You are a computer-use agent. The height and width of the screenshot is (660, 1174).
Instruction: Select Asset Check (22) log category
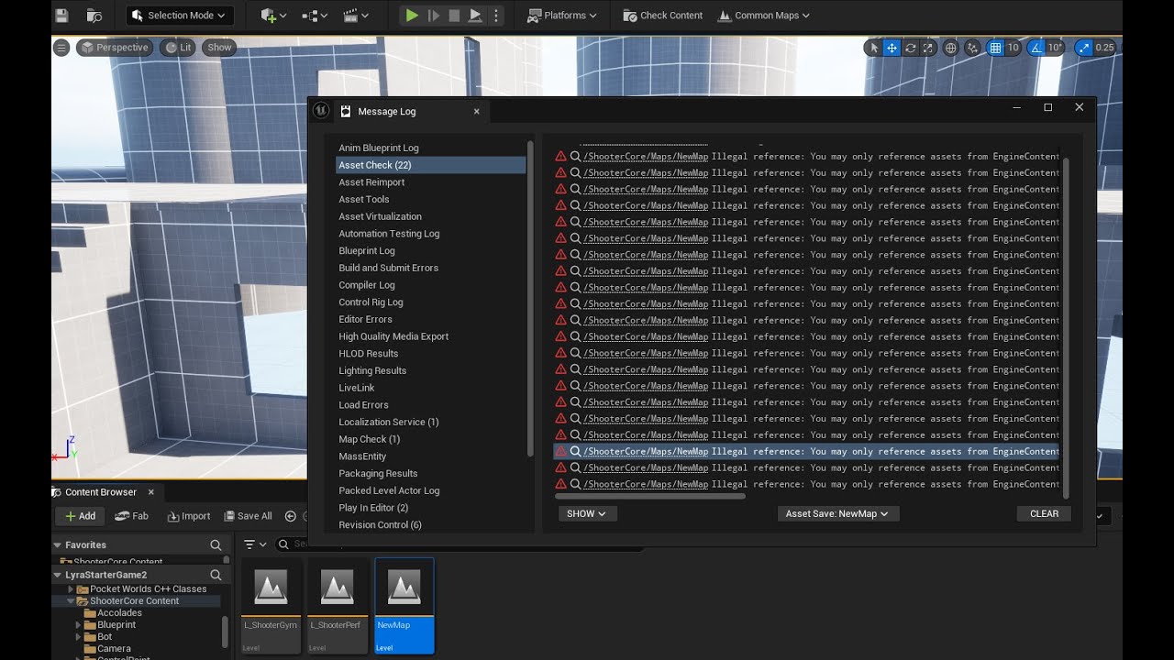[x=430, y=165]
